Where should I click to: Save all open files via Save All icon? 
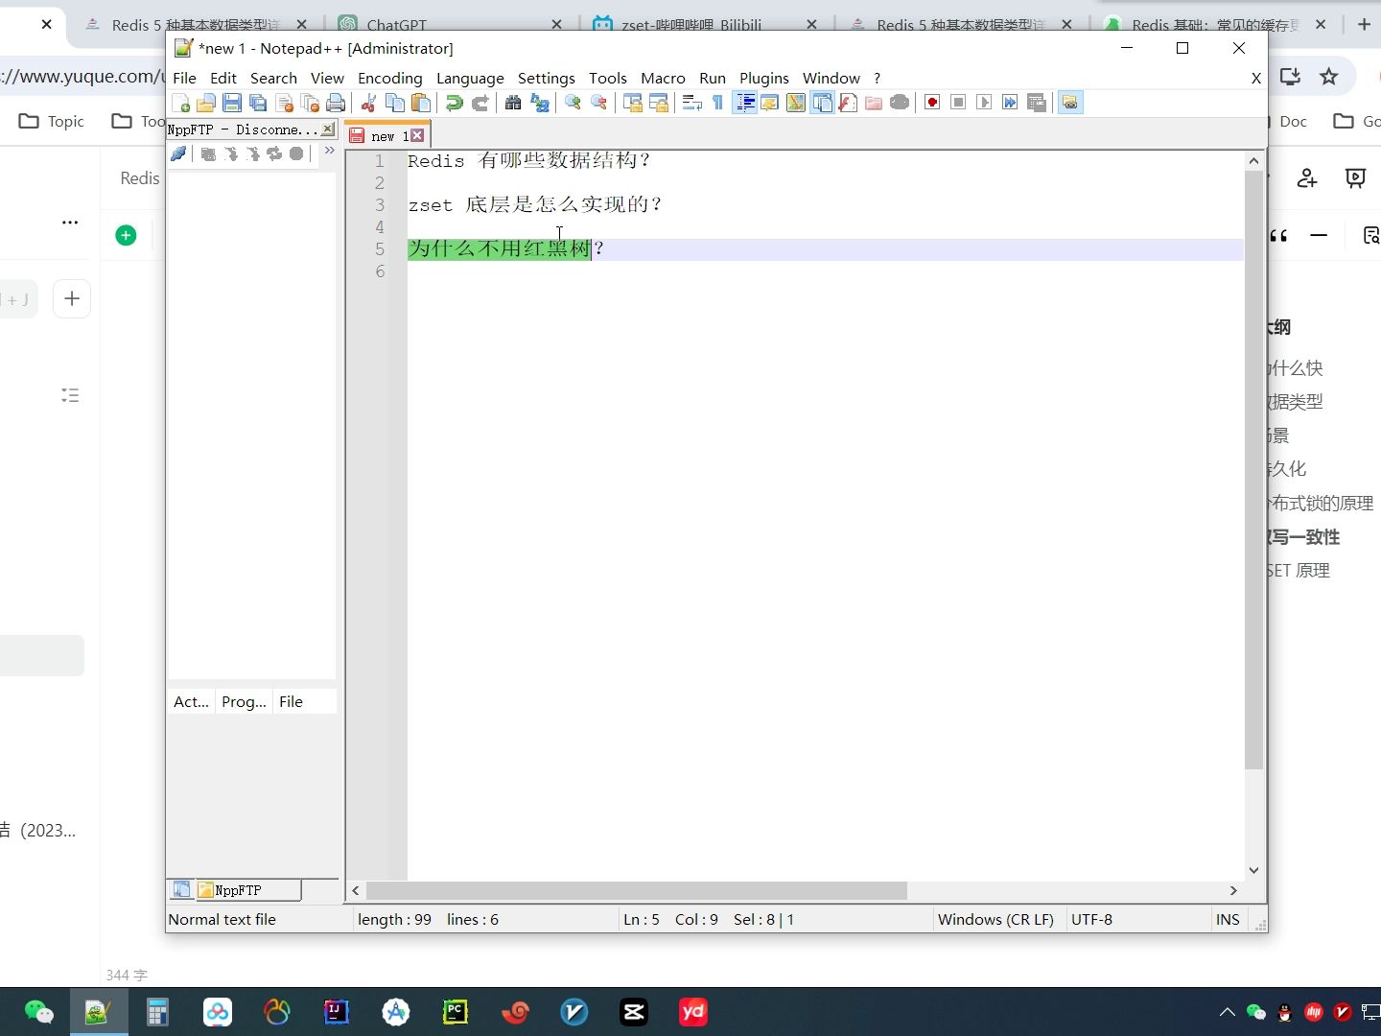pos(256,103)
